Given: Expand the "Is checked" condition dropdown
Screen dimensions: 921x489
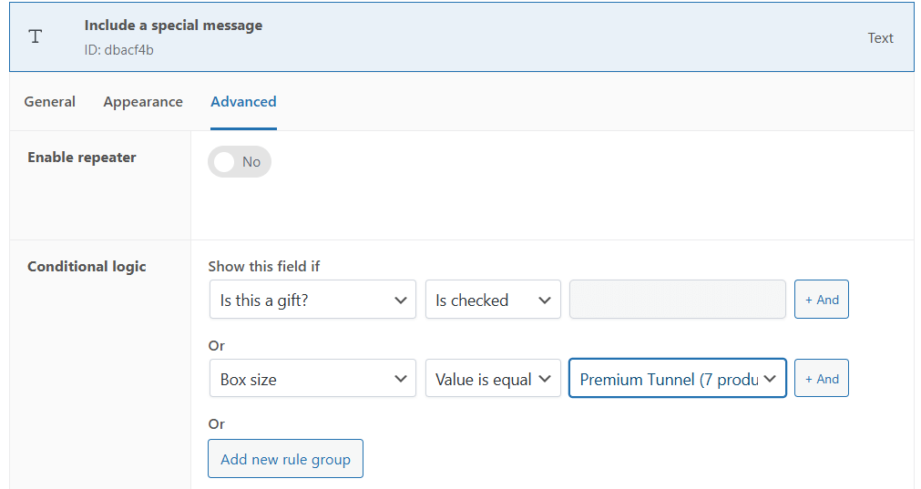Looking at the screenshot, I should 493,300.
